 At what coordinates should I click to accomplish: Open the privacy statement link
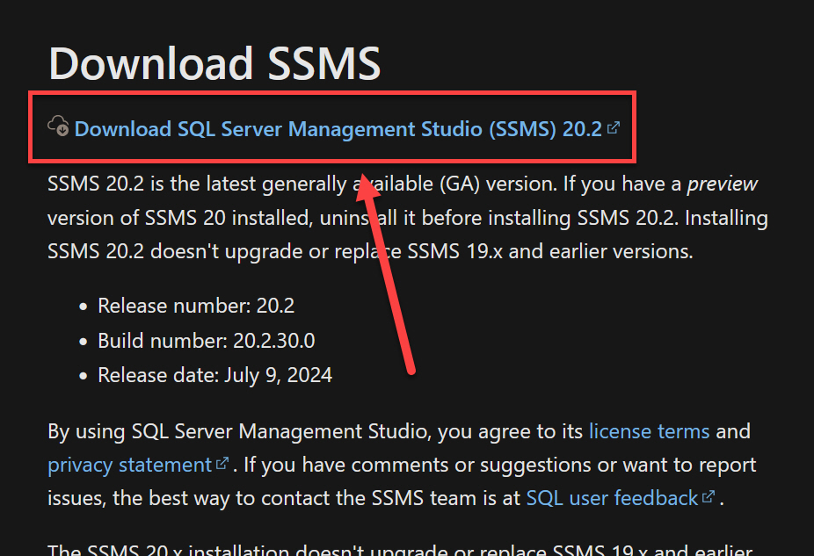[x=129, y=466]
